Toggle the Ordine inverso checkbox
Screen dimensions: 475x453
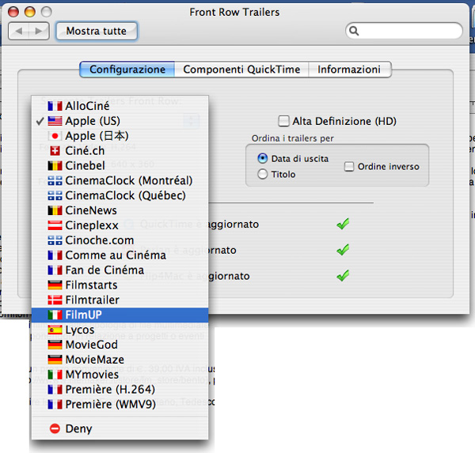pos(349,167)
